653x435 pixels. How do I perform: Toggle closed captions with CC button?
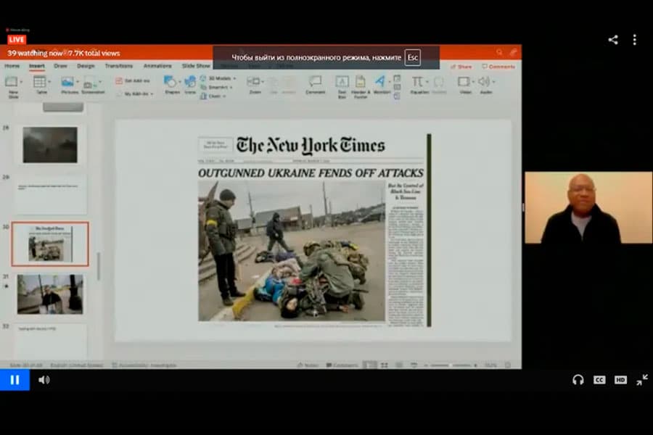coord(599,379)
